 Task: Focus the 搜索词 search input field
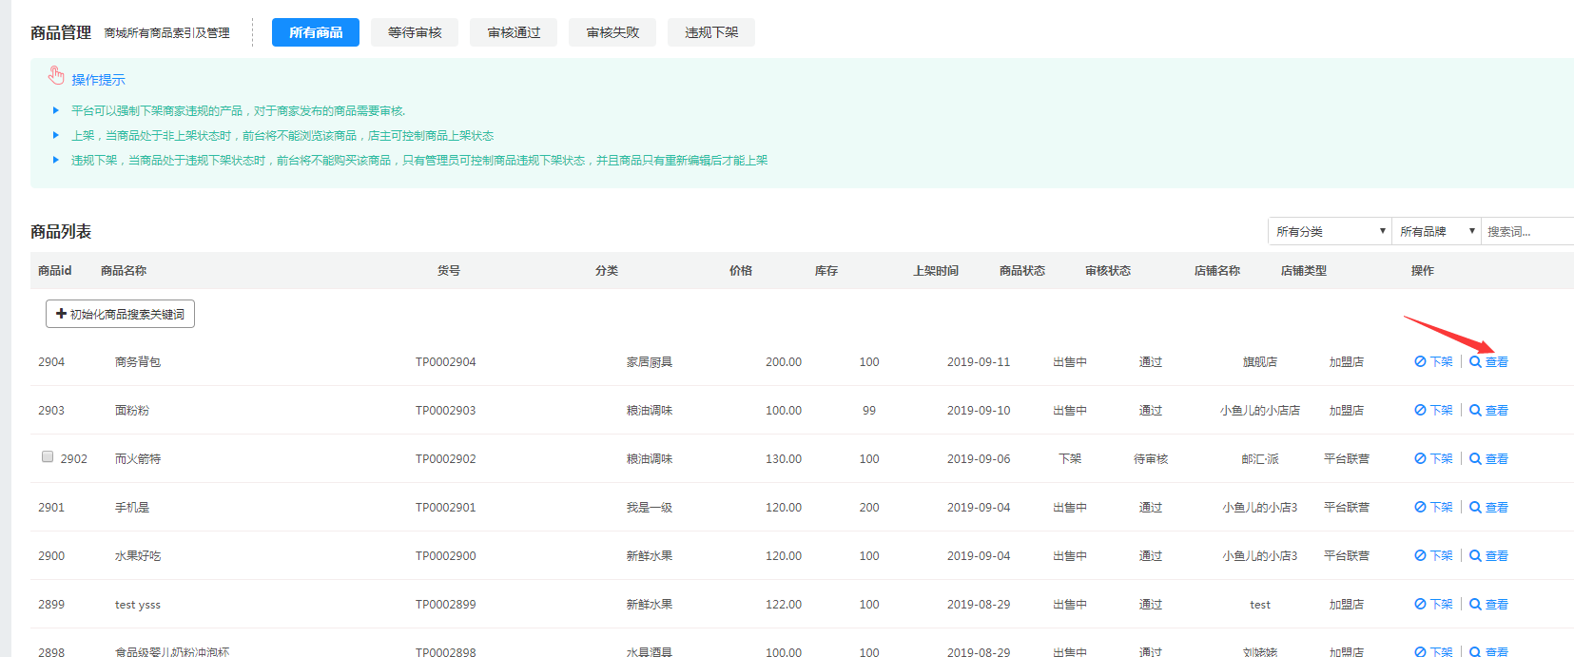pos(1527,232)
